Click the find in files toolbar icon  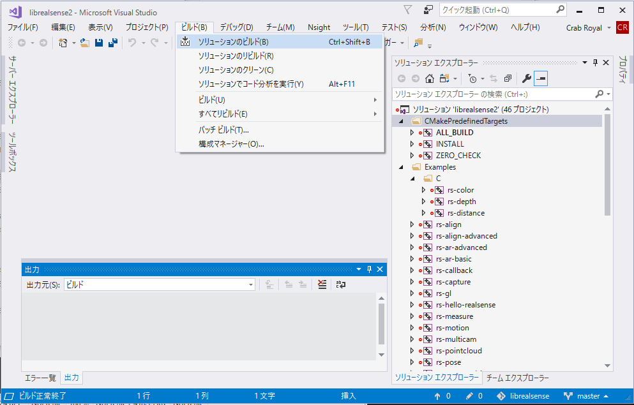(x=418, y=42)
